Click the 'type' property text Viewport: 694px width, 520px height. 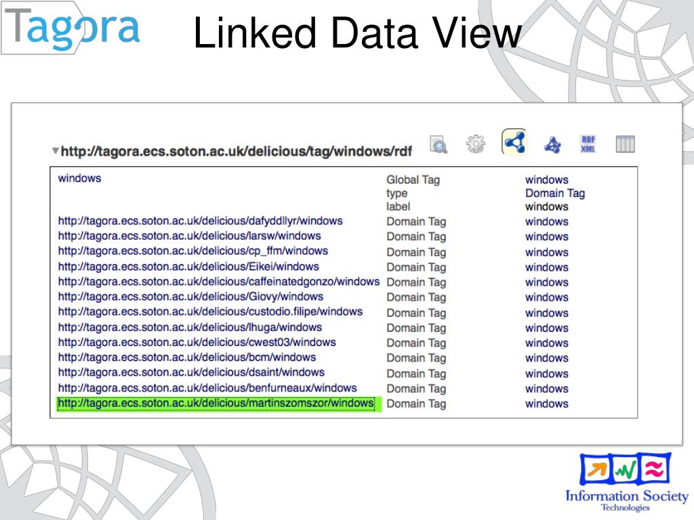coord(397,194)
